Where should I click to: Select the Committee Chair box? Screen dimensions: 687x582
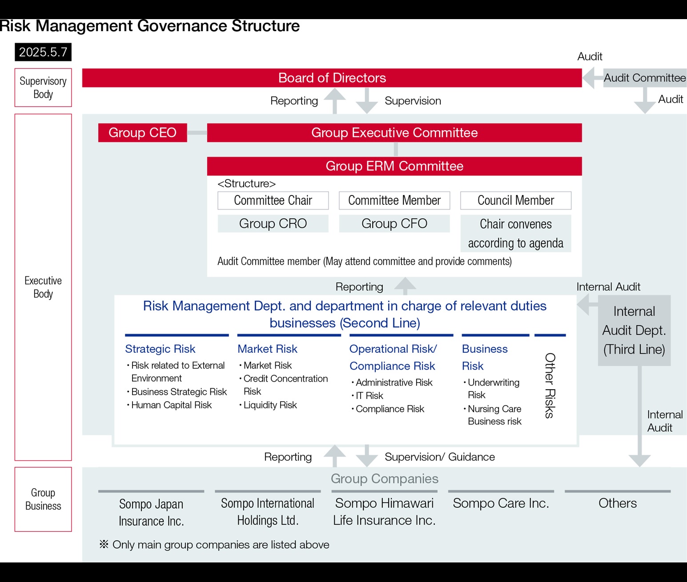[273, 200]
